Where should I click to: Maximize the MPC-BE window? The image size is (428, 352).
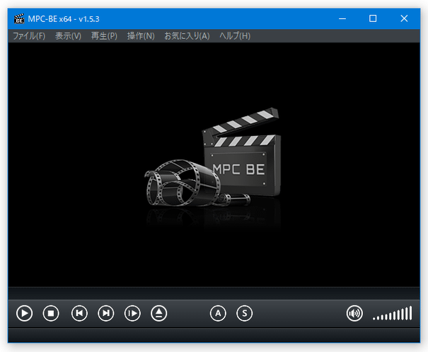coord(373,18)
